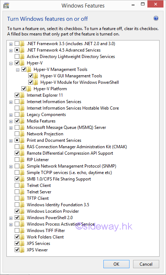Expand the Windows PowerShell 2.0 node
Screen dimensions: 166x275
tap(11, 218)
